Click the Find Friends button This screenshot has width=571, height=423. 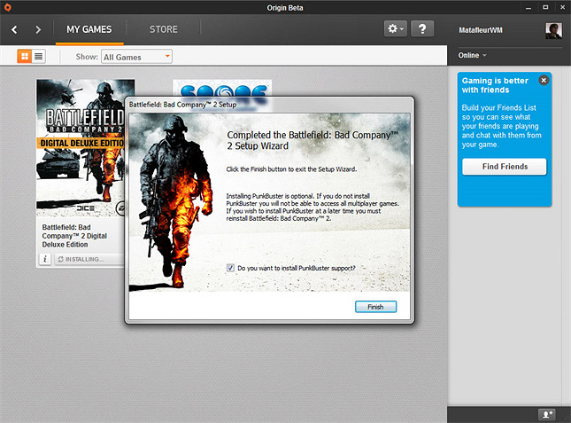pos(504,167)
